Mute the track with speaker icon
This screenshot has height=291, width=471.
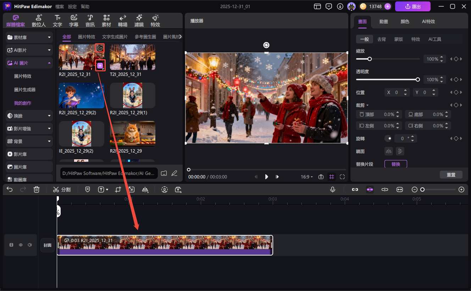click(30, 245)
